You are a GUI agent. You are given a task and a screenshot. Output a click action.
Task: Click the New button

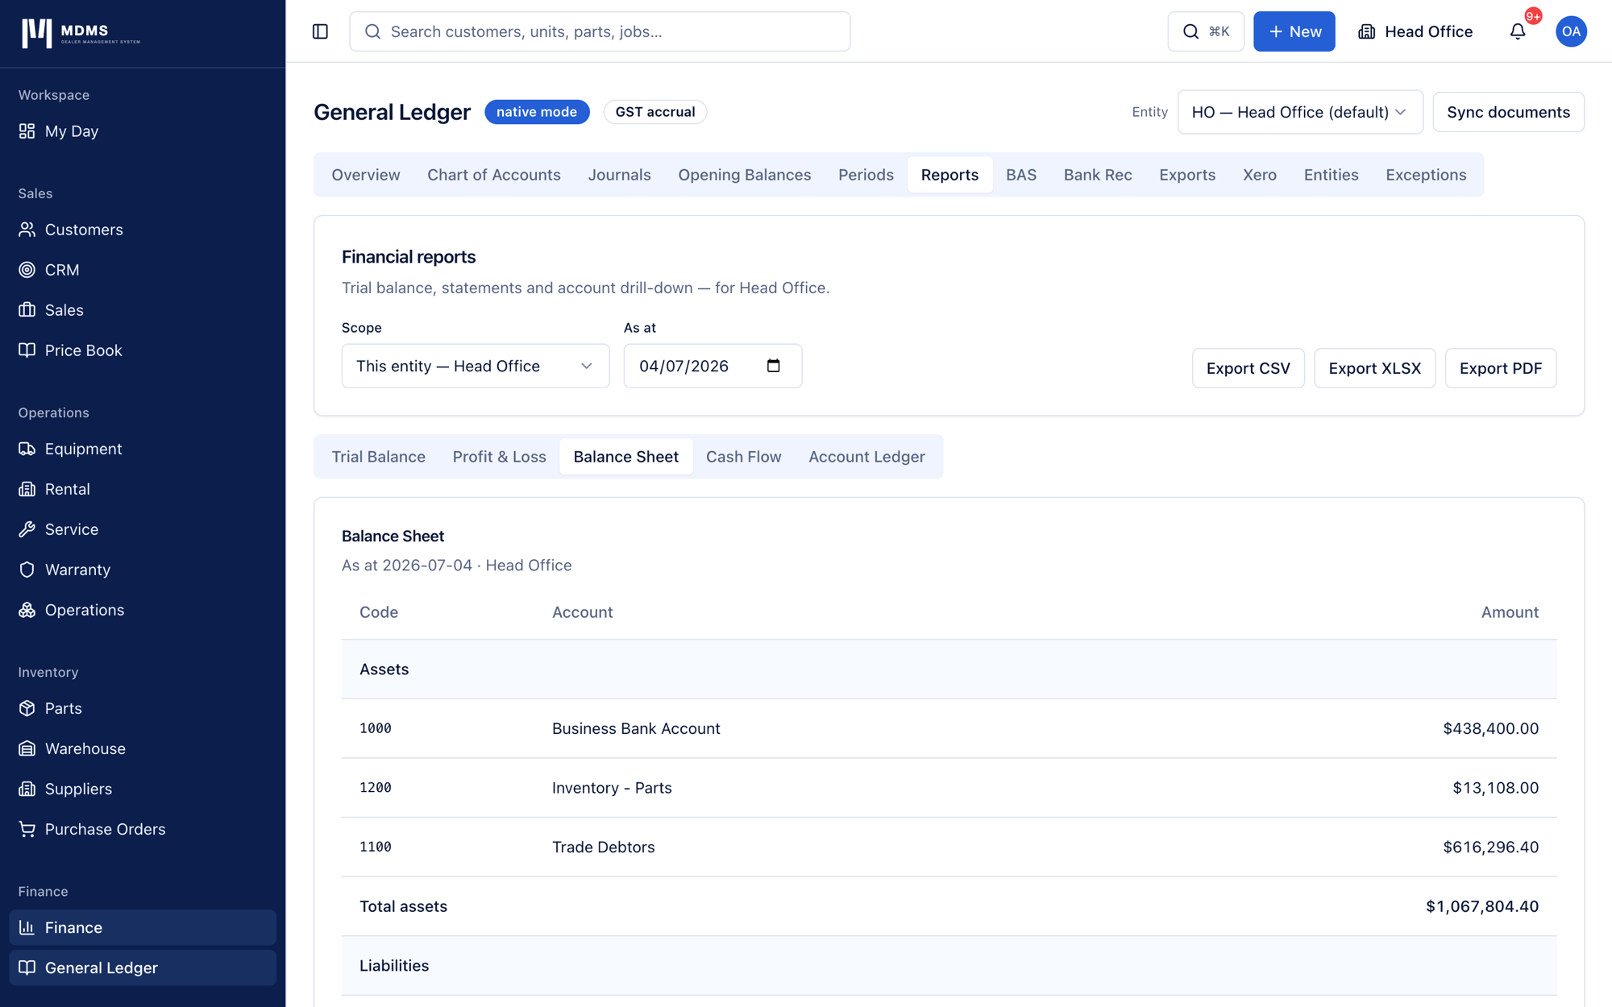1294,31
